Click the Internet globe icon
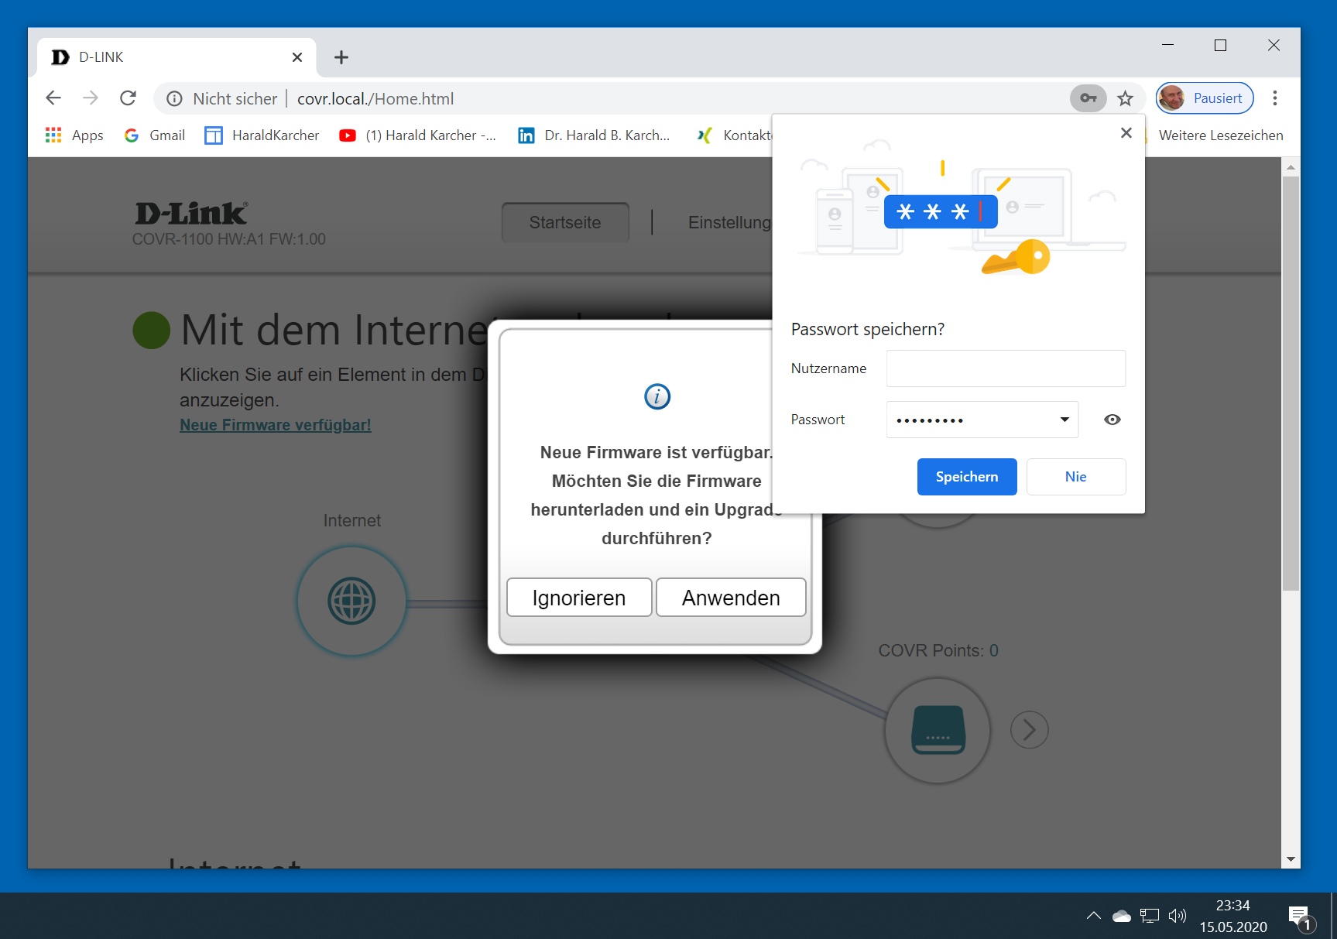Image resolution: width=1337 pixels, height=939 pixels. click(351, 601)
